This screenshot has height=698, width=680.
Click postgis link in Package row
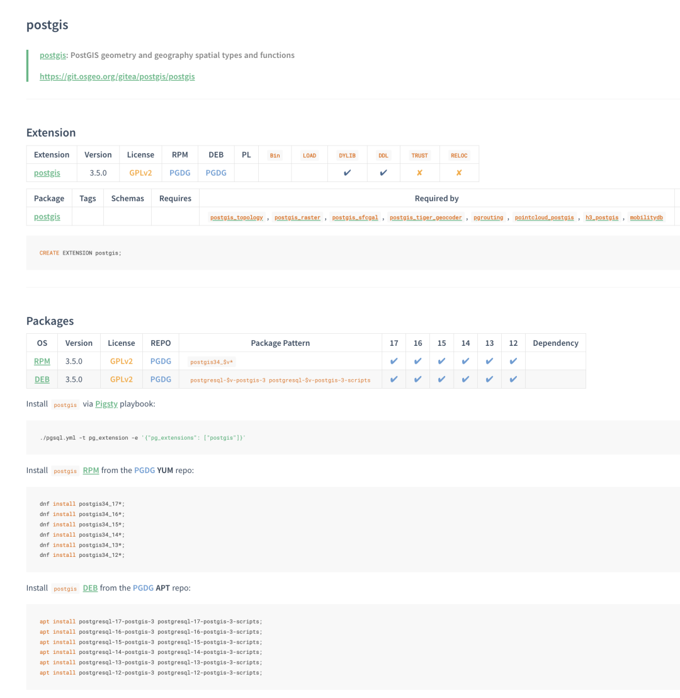click(47, 216)
